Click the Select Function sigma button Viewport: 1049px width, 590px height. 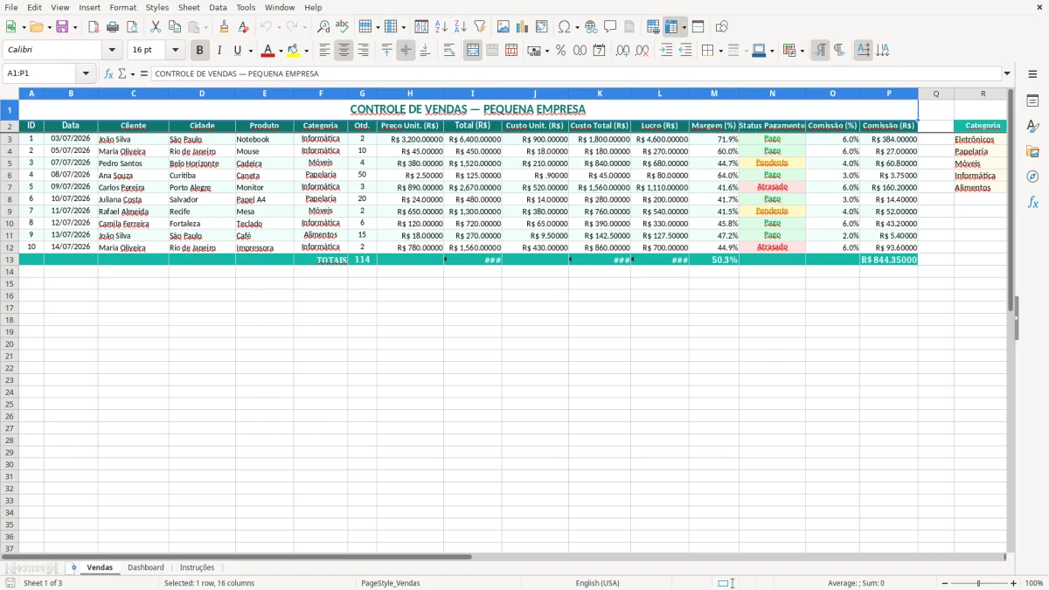(122, 73)
